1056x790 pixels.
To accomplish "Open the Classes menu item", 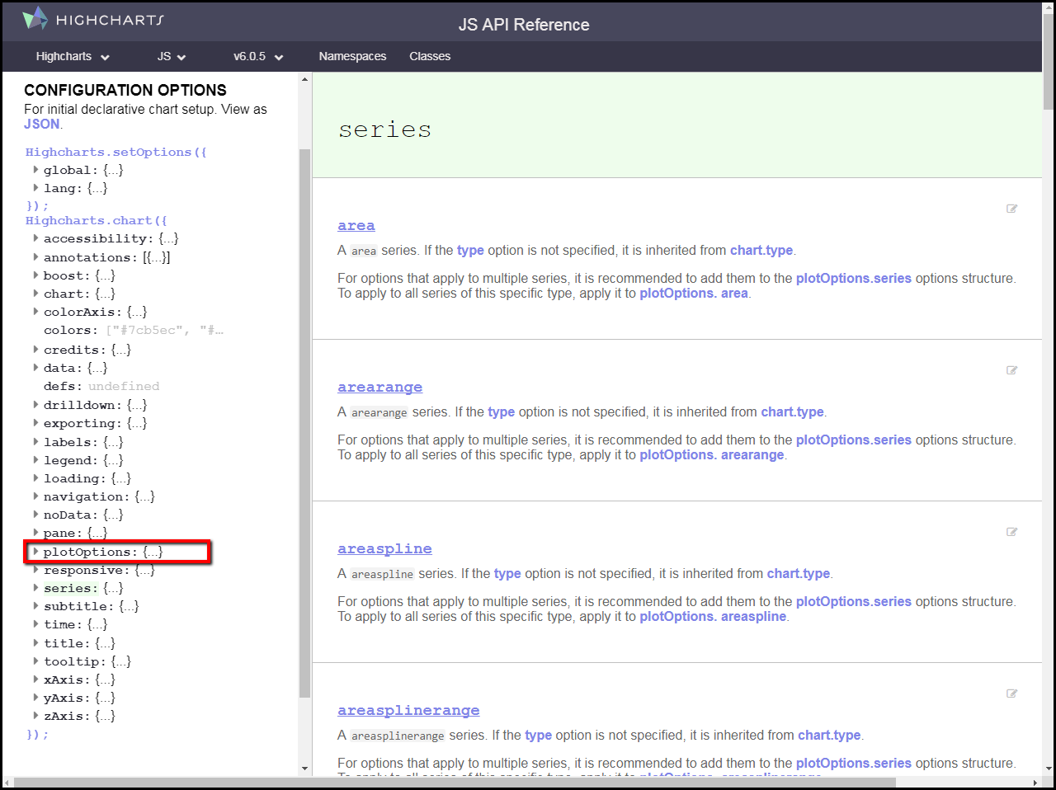I will [x=430, y=57].
